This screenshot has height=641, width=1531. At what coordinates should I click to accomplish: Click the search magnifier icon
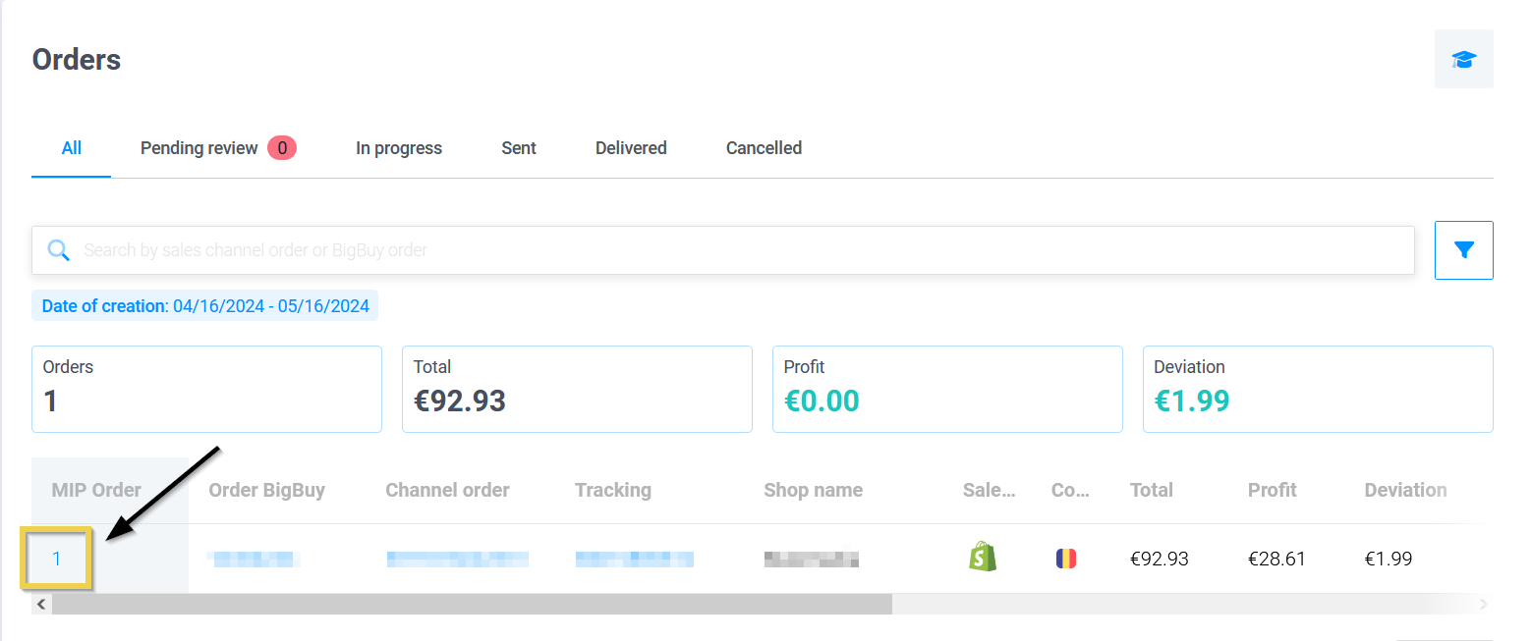pyautogui.click(x=59, y=250)
